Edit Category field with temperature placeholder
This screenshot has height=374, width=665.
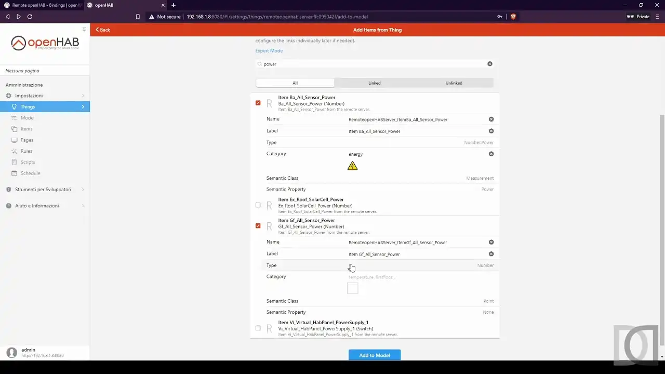click(420, 277)
